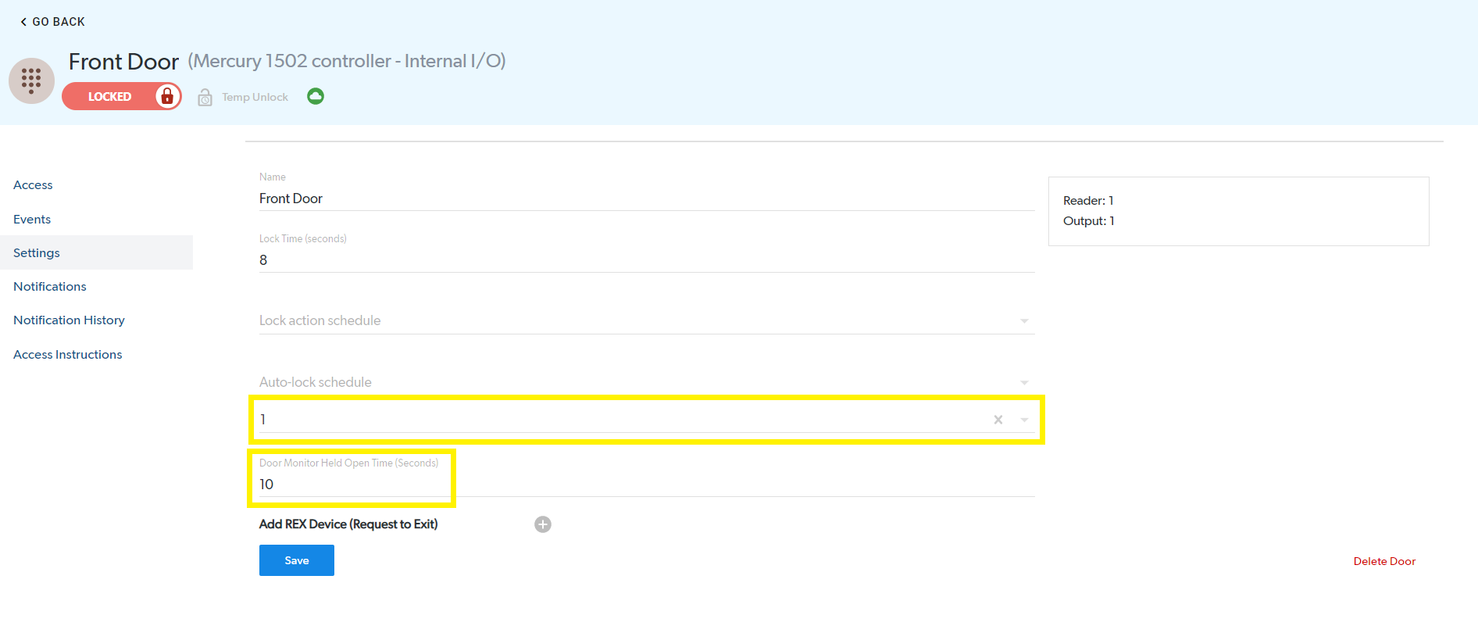The width and height of the screenshot is (1478, 633).
Task: Click the green cloud status icon
Action: click(x=316, y=96)
